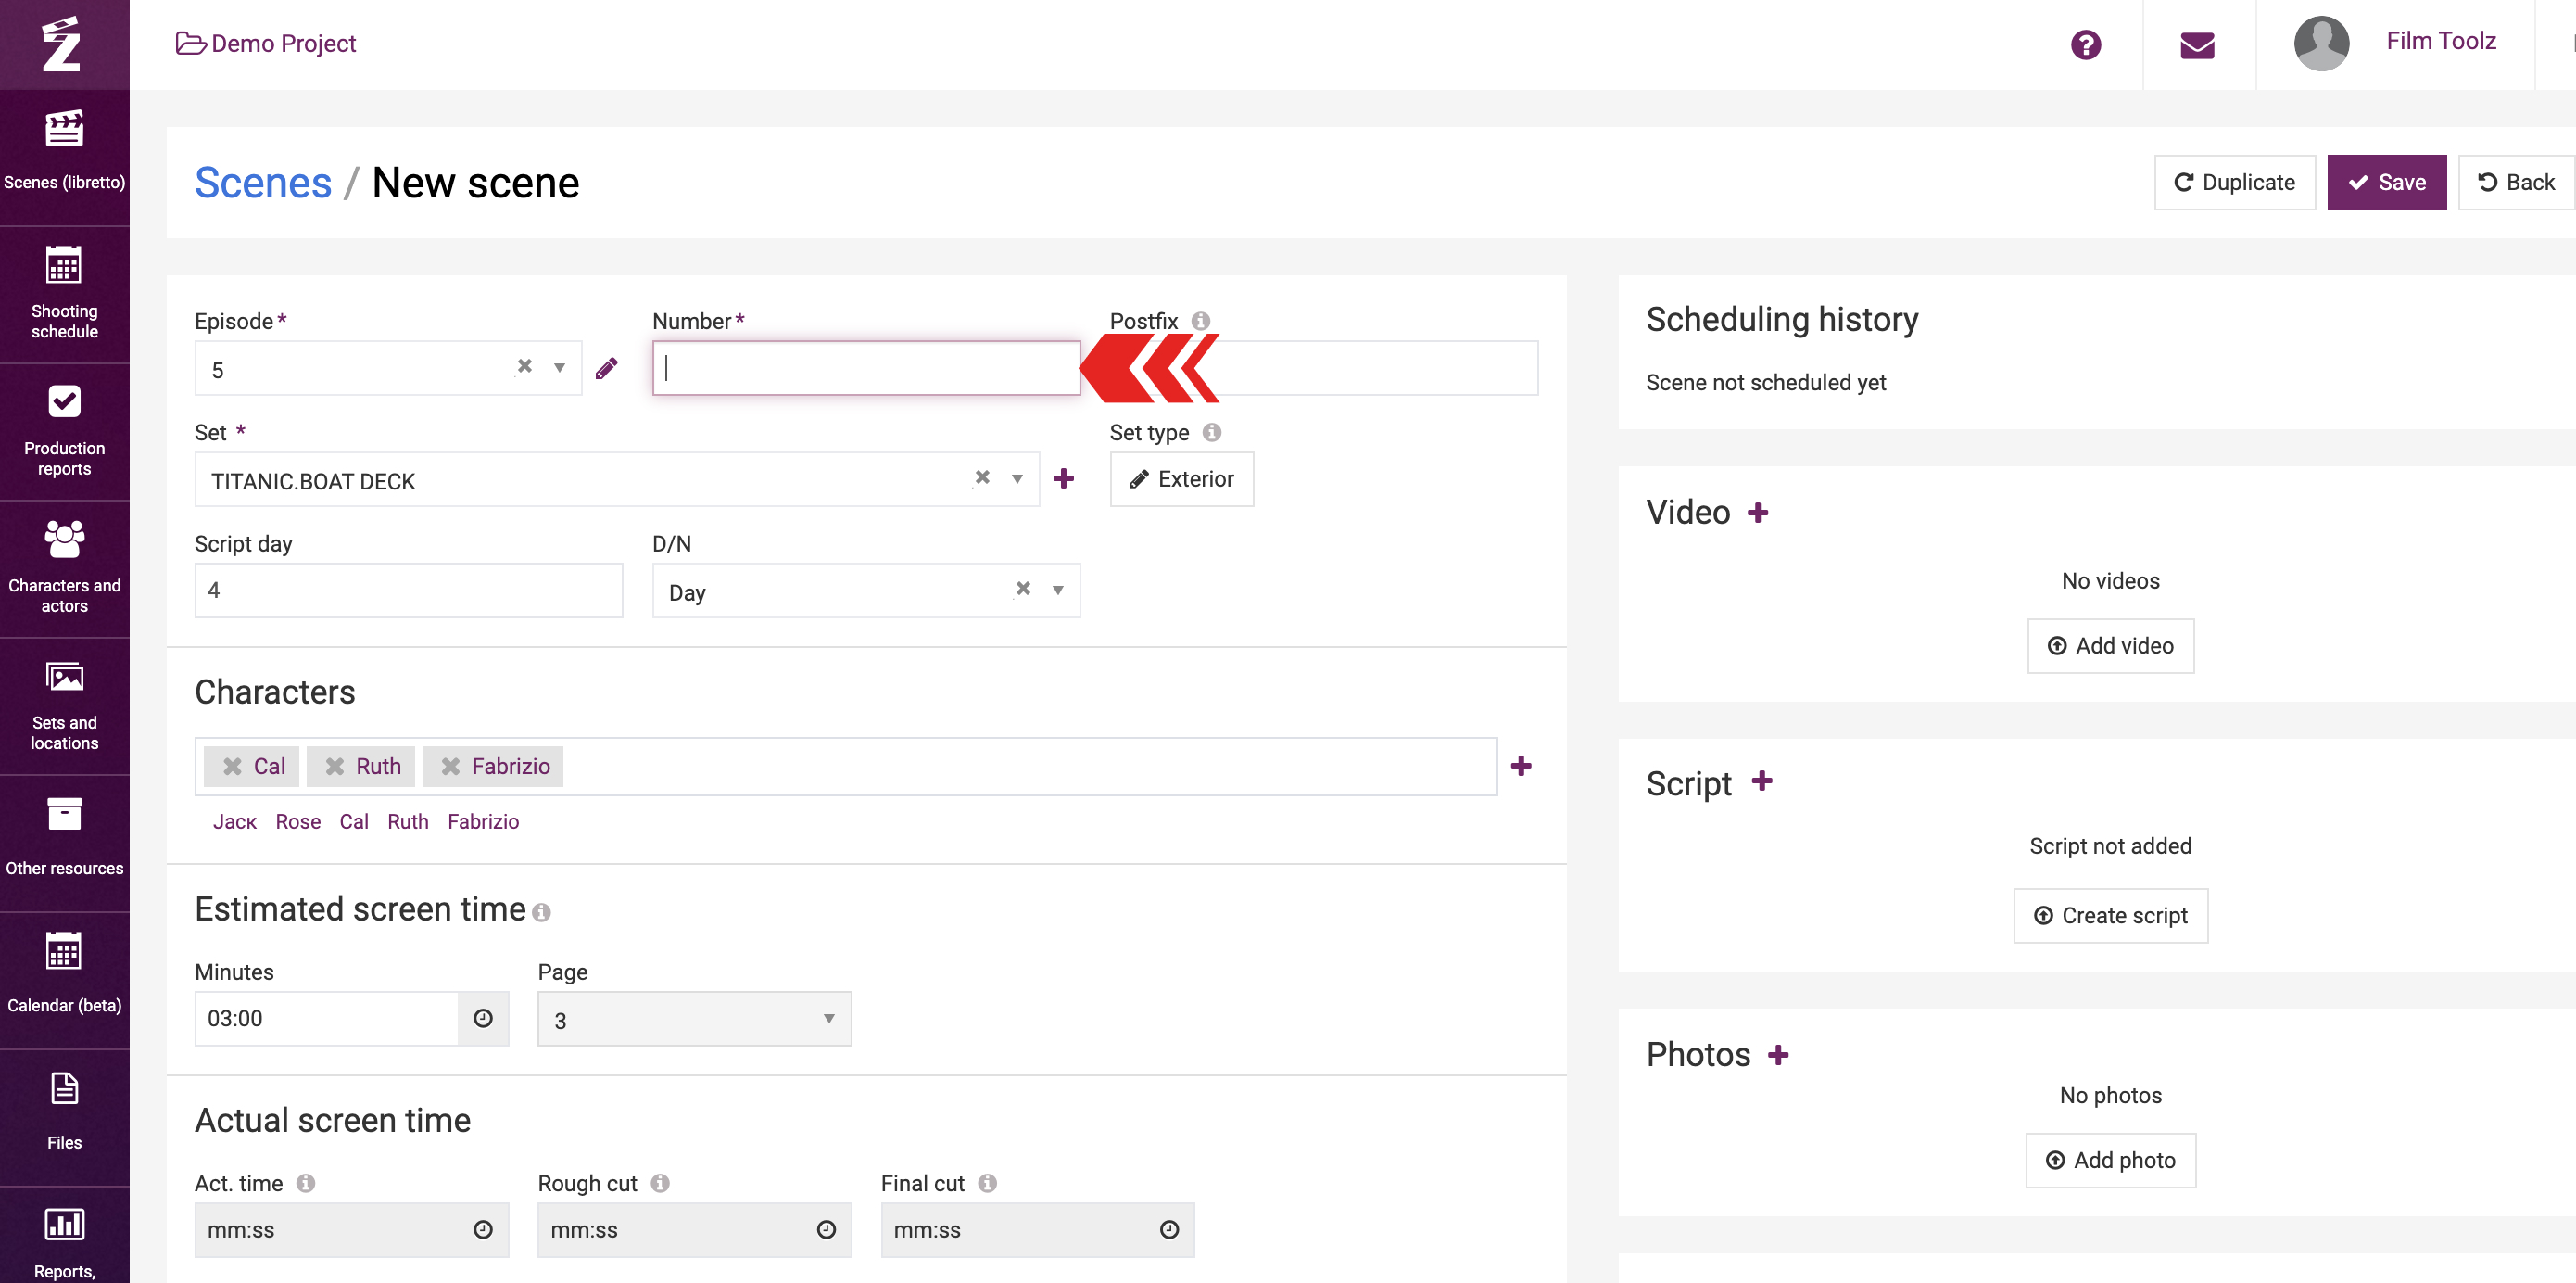
Task: Add script with plus icon
Action: coord(1762,781)
